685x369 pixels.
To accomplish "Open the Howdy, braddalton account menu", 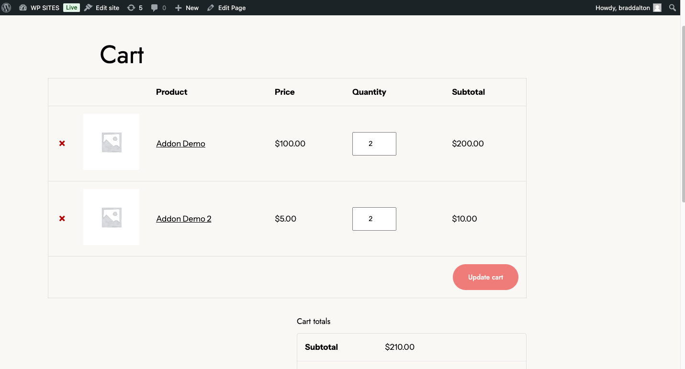I will 623,8.
